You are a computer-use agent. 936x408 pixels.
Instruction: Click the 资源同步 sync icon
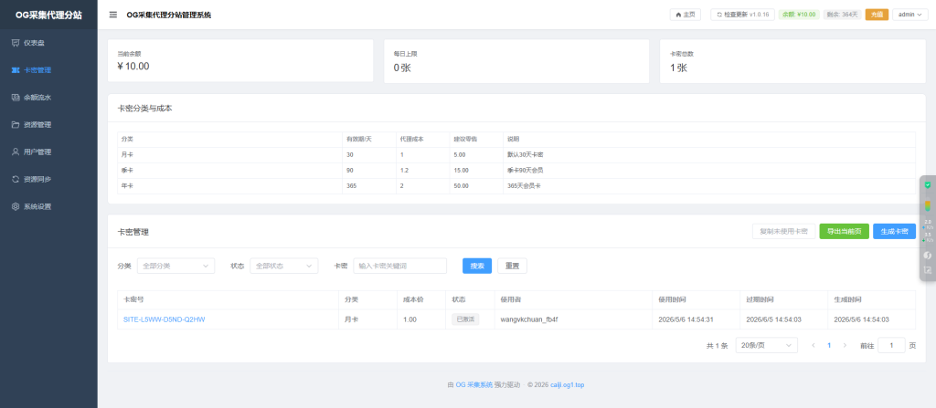pos(16,179)
